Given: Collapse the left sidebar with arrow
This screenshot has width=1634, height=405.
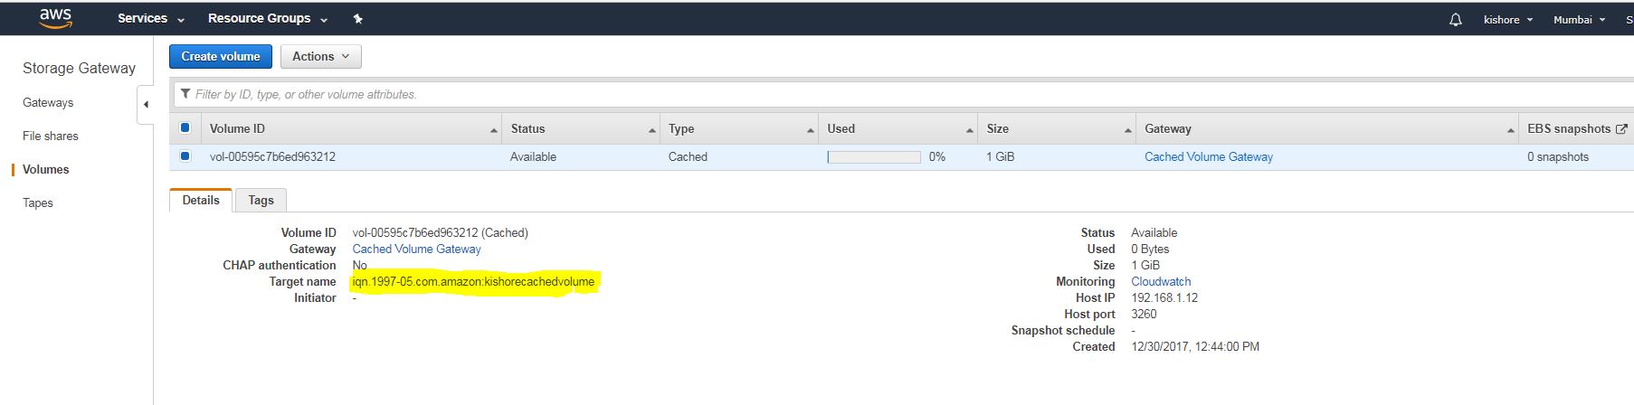Looking at the screenshot, I should point(146,105).
